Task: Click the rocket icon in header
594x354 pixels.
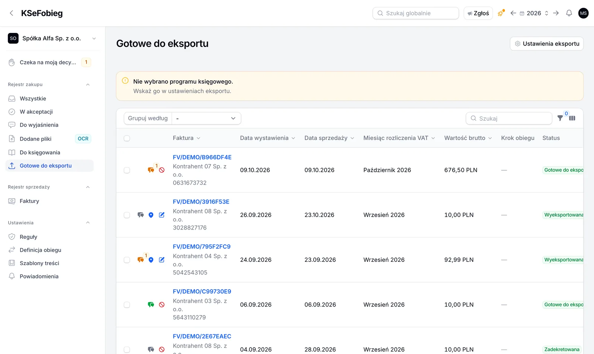Action: 501,13
